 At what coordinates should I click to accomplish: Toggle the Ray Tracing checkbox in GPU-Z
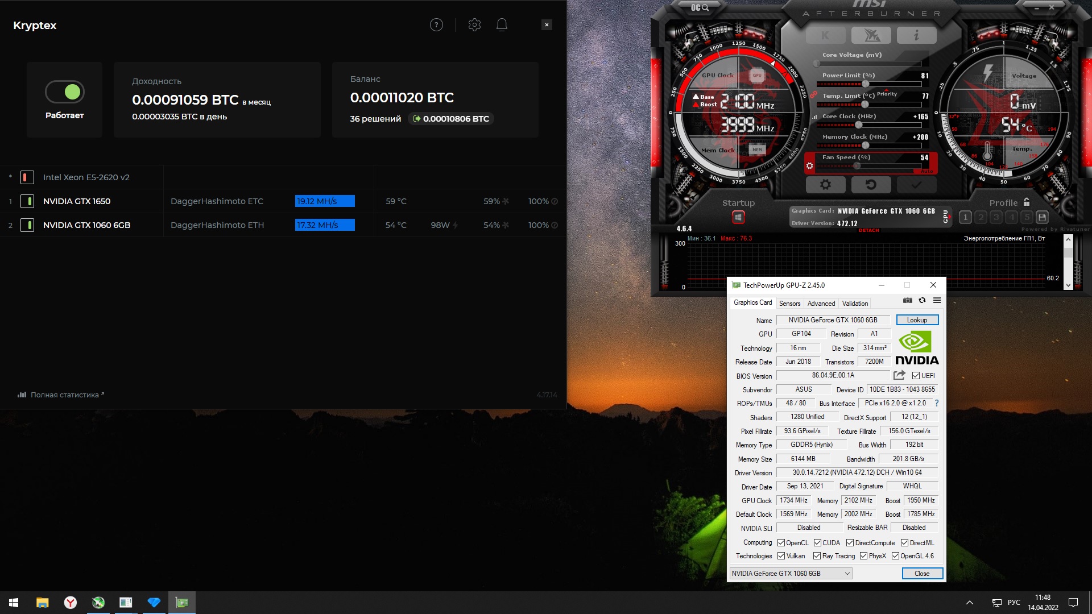817,556
